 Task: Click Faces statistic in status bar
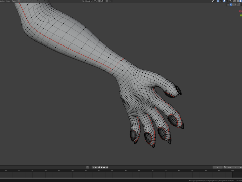point(229,181)
